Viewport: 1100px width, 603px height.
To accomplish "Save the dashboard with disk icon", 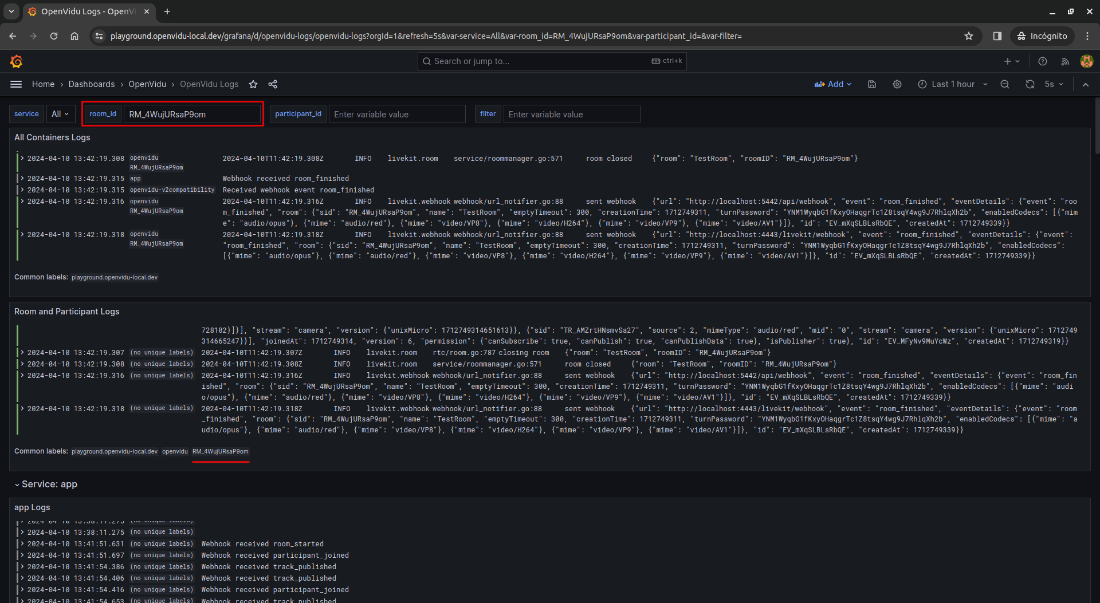I will (x=871, y=84).
